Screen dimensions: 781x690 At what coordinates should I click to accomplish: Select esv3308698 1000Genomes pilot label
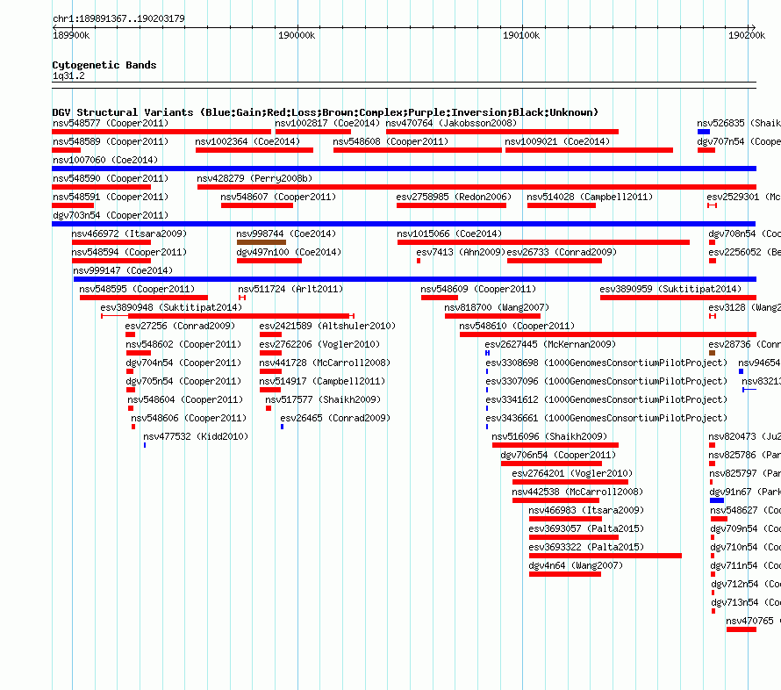coord(606,363)
